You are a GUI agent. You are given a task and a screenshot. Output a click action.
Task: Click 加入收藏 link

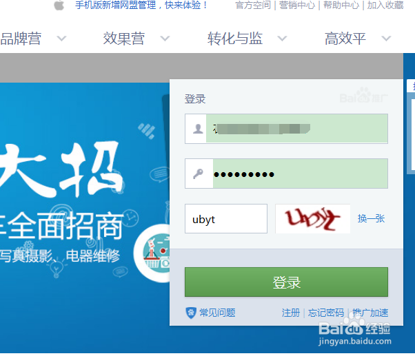click(x=385, y=5)
